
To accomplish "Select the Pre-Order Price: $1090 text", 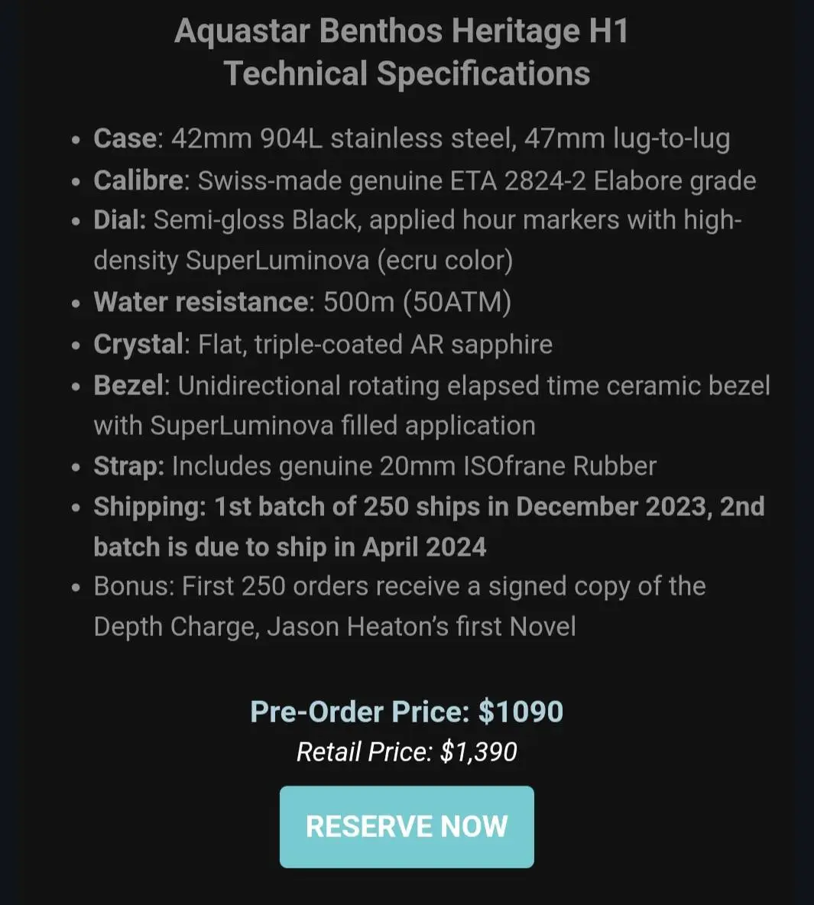I will [407, 711].
